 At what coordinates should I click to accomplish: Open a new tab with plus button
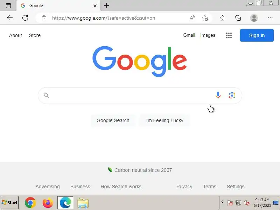coord(107,6)
